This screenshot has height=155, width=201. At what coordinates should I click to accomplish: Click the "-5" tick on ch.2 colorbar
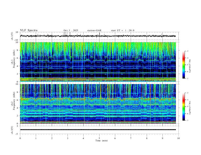click(187, 107)
